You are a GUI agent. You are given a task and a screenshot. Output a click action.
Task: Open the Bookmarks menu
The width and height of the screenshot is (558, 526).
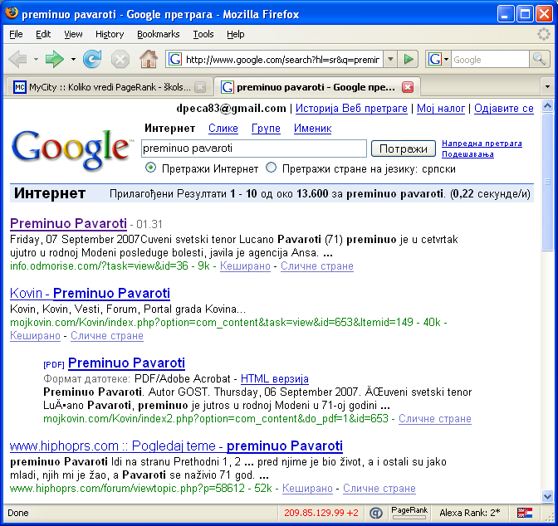(x=159, y=34)
